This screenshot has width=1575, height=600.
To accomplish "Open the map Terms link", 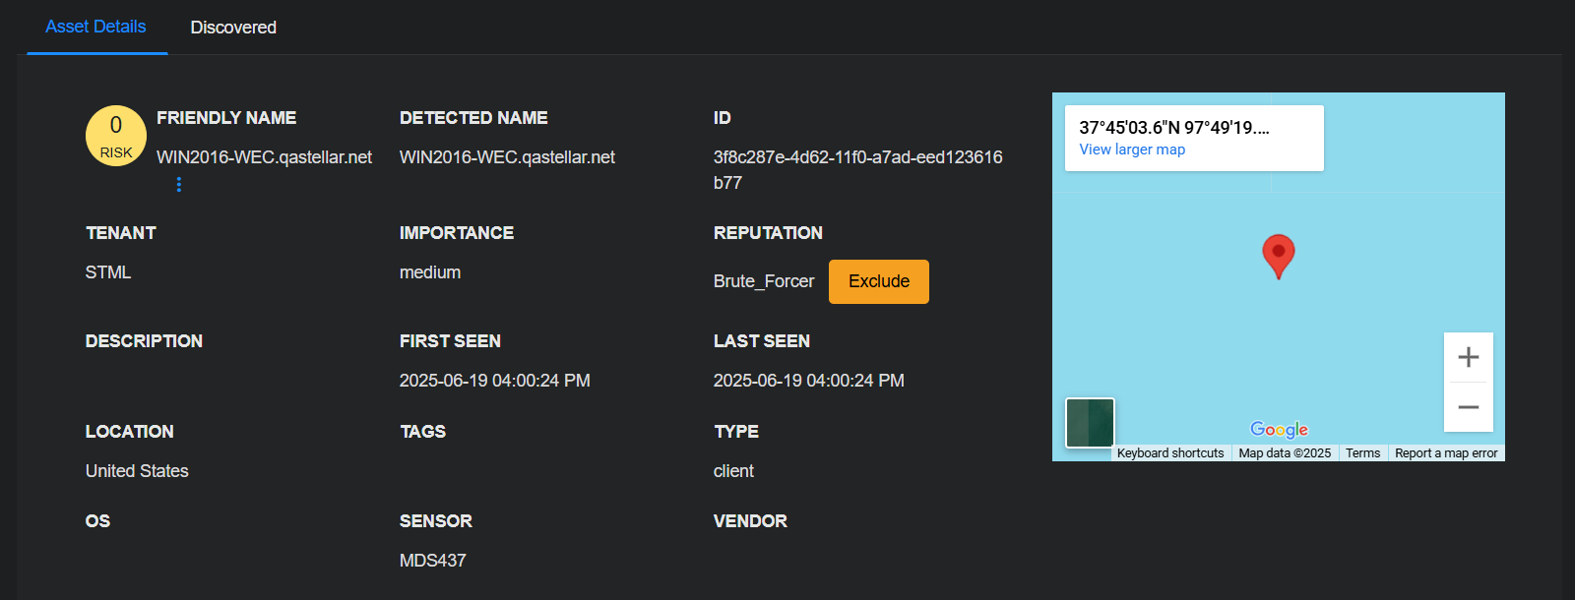I will click(x=1362, y=453).
